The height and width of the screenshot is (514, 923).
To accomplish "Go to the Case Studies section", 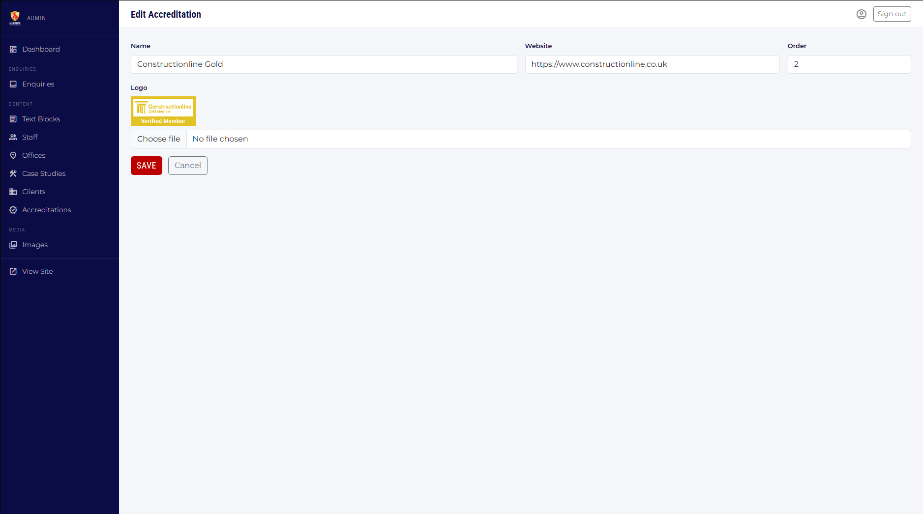I will point(44,173).
